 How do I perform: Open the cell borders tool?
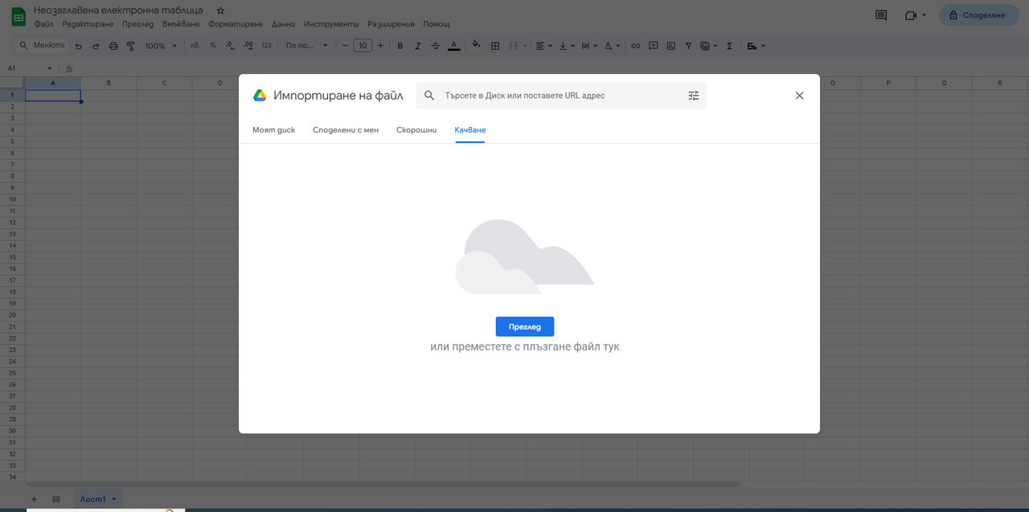tap(495, 46)
